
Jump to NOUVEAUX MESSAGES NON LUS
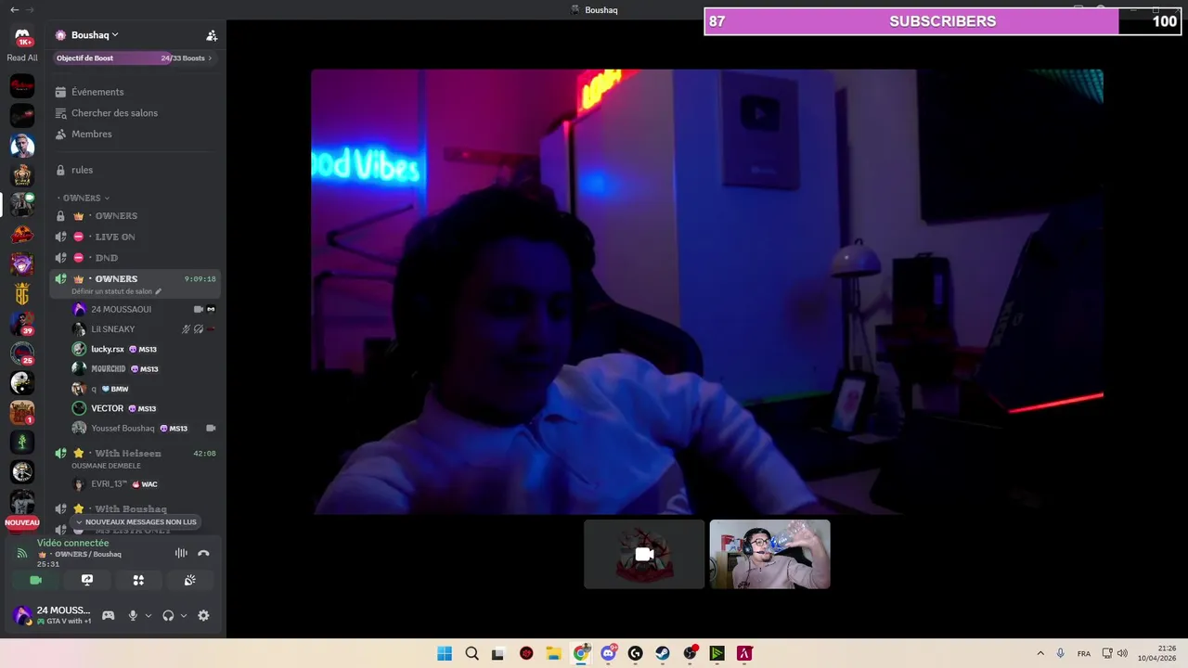pos(136,522)
